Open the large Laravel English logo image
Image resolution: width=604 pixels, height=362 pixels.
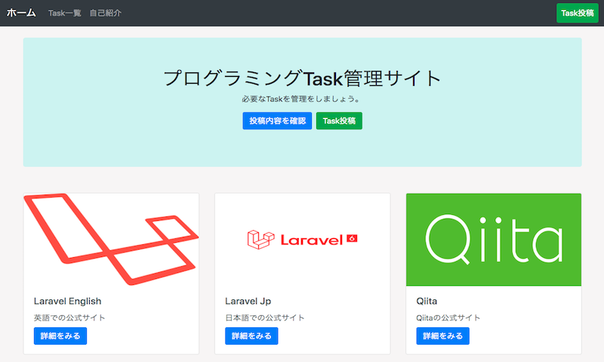[111, 239]
